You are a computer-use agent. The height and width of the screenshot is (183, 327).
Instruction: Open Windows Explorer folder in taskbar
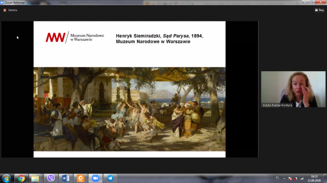35,178
